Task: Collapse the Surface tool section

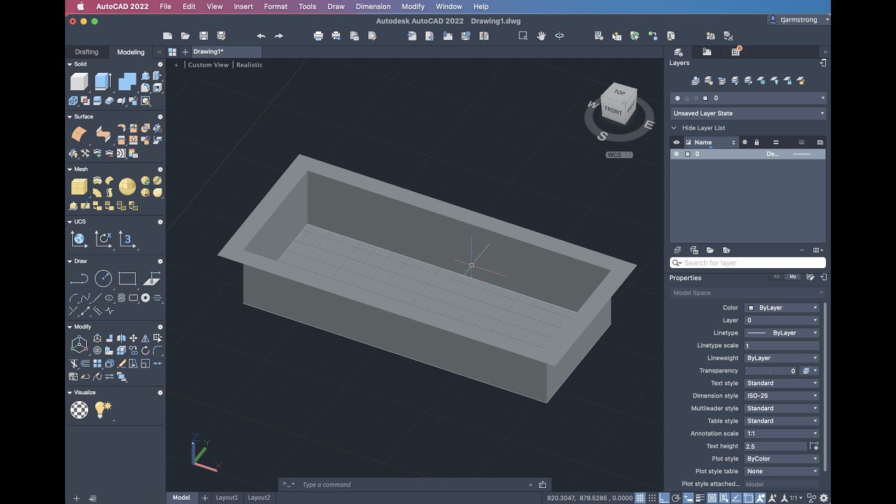Action: [70, 117]
